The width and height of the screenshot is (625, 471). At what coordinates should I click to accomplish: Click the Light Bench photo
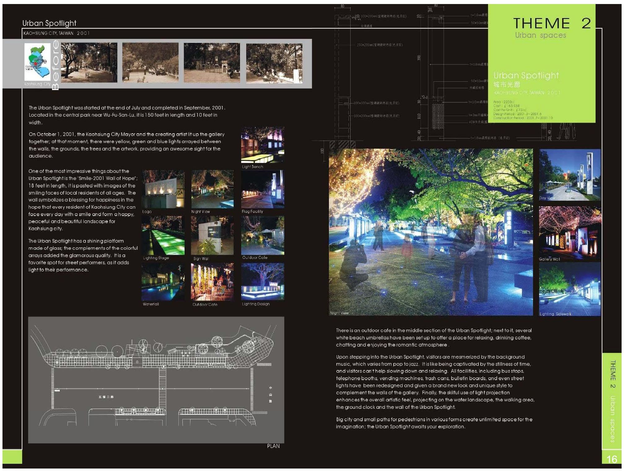(263, 144)
